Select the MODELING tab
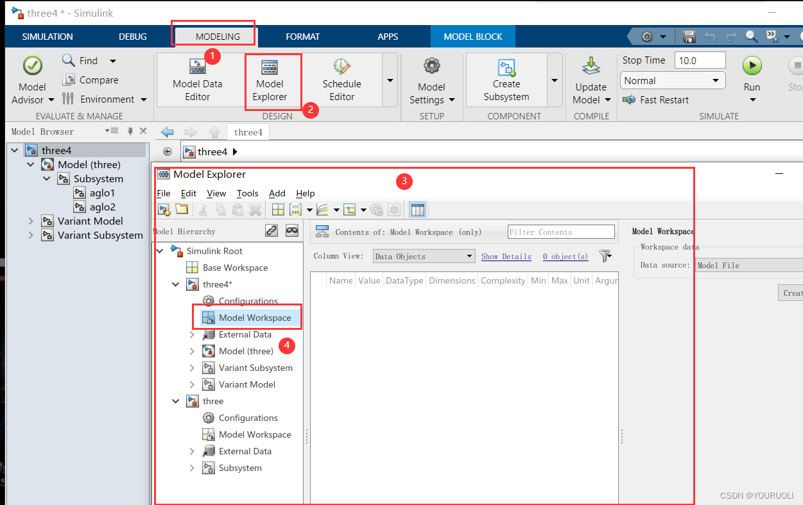803x505 pixels. tap(218, 37)
